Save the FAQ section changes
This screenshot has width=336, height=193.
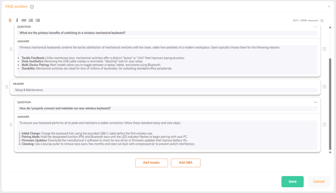[292, 182]
